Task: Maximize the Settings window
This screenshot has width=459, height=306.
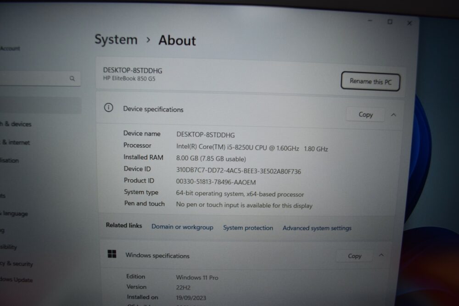Action: coord(390,22)
